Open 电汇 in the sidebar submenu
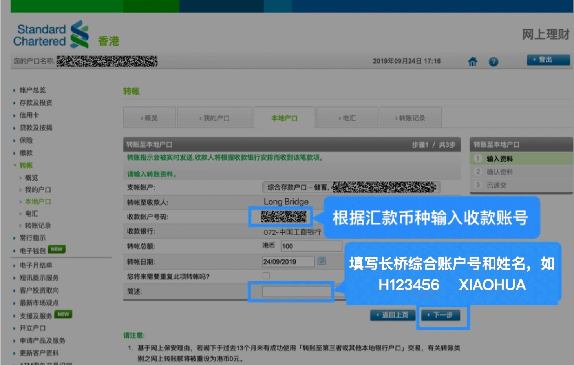 pos(31,214)
